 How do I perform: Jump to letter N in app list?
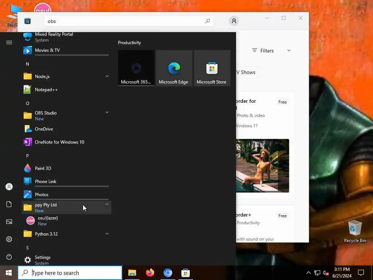pos(27,64)
